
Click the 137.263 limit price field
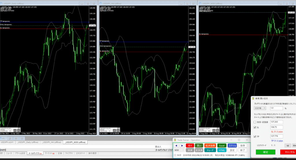277,122
